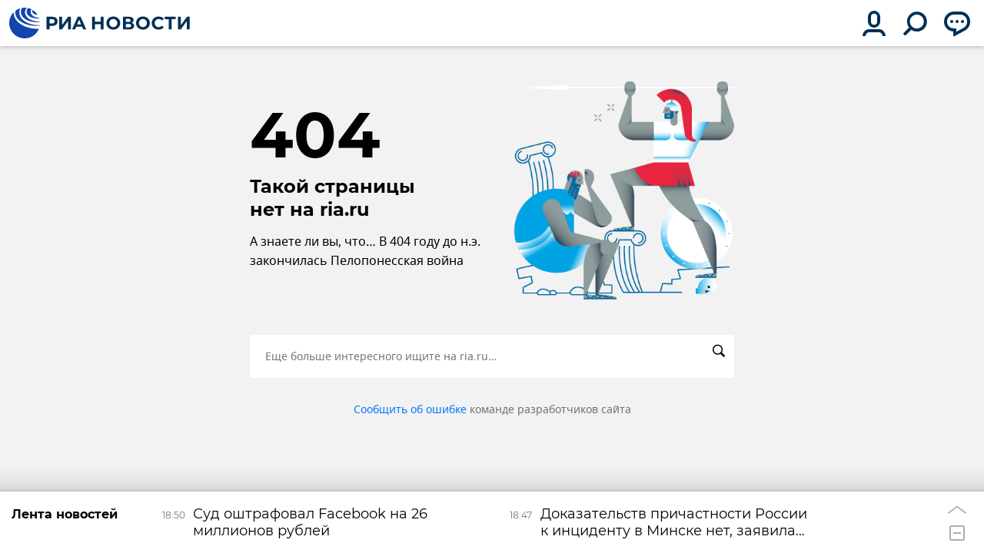Click the Peloponnesian war fact text

pos(365,251)
